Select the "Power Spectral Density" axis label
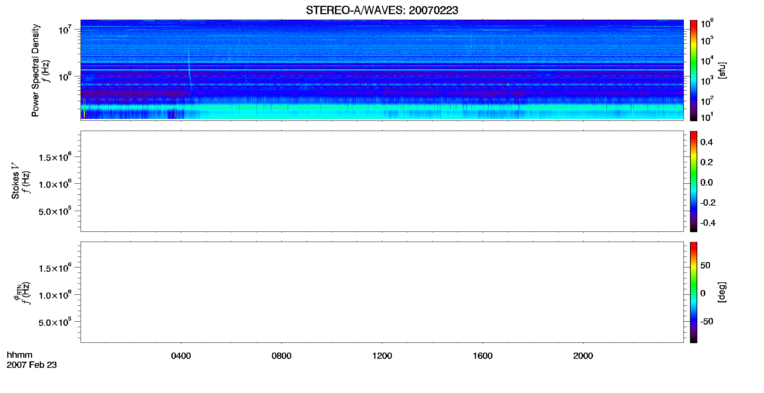The width and height of the screenshot is (764, 393). click(35, 70)
